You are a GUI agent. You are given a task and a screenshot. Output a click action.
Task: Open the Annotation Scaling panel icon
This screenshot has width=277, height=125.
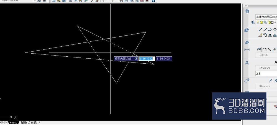point(247,42)
